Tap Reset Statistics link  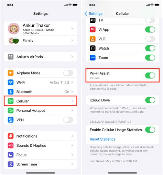tap(102, 139)
